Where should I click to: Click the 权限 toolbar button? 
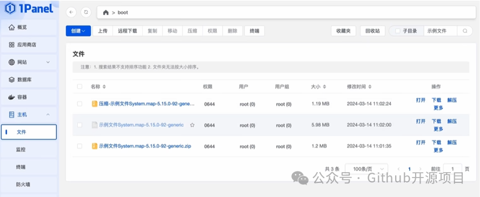pyautogui.click(x=212, y=31)
